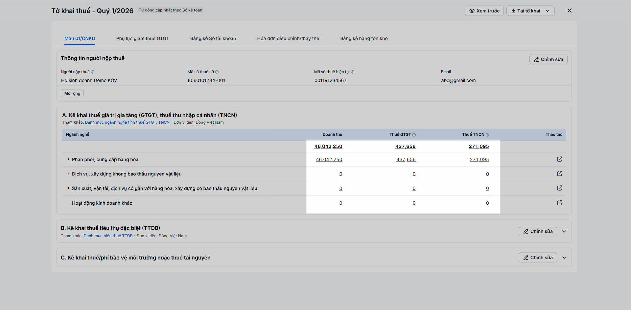Image resolution: width=631 pixels, height=310 pixels.
Task: Open external link for Hoạt động kinh doanh khác
Action: click(x=560, y=203)
